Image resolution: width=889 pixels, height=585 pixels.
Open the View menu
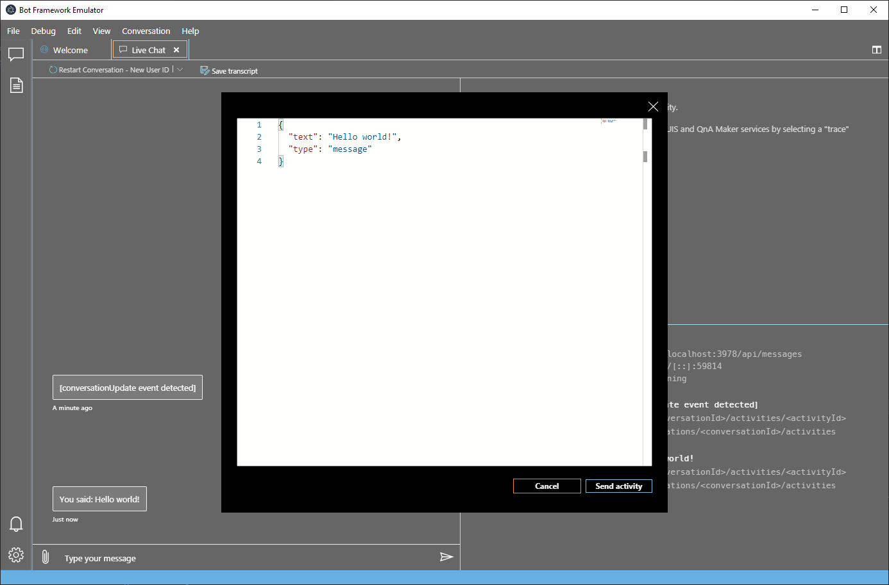pos(101,31)
